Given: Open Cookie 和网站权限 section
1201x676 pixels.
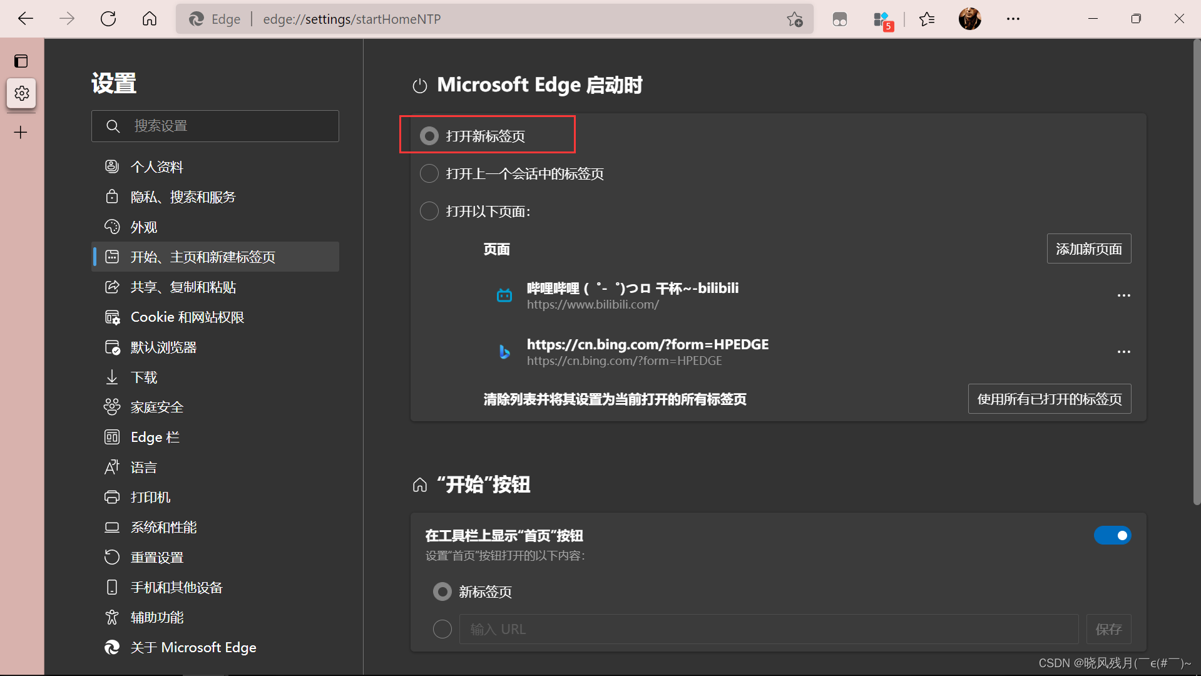Looking at the screenshot, I should 215,317.
